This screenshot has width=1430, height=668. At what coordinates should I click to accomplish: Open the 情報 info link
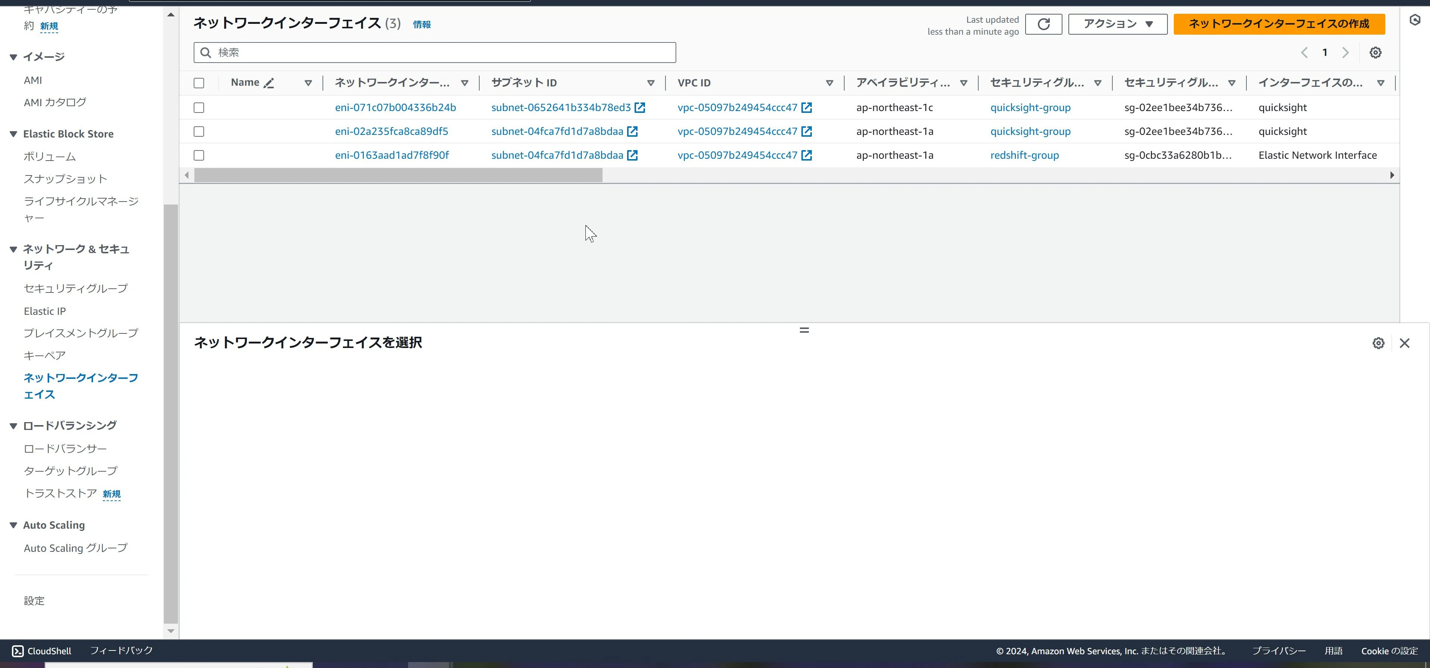421,25
